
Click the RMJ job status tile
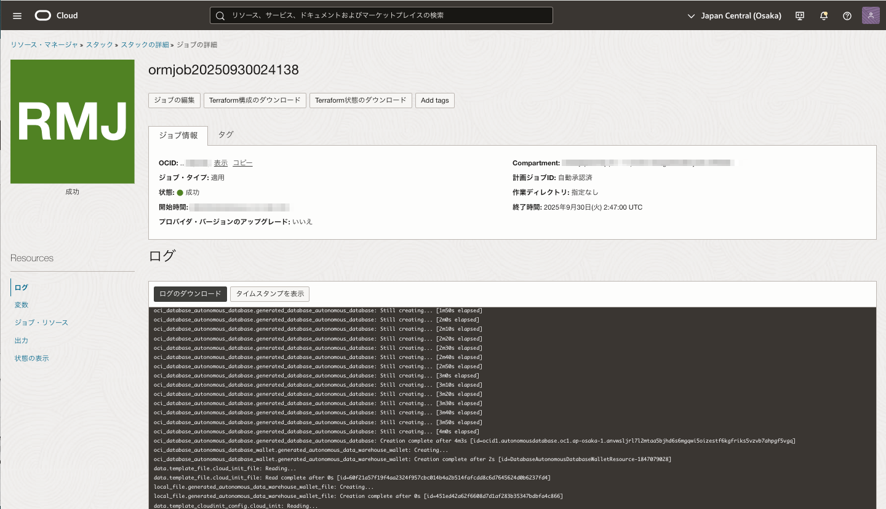(73, 122)
